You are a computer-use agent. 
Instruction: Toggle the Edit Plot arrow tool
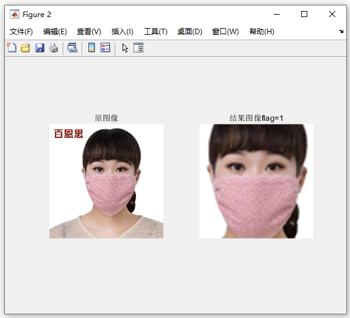pos(125,48)
